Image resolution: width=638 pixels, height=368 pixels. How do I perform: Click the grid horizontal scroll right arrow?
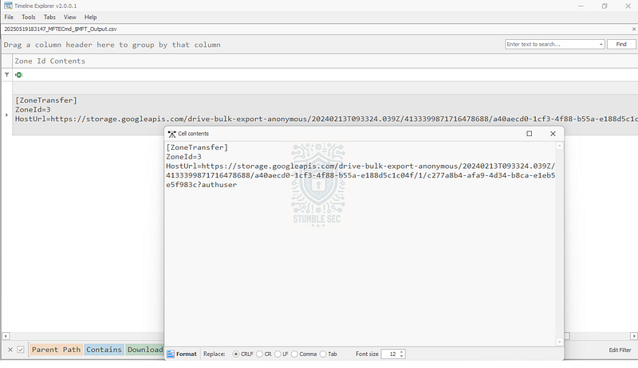634,336
